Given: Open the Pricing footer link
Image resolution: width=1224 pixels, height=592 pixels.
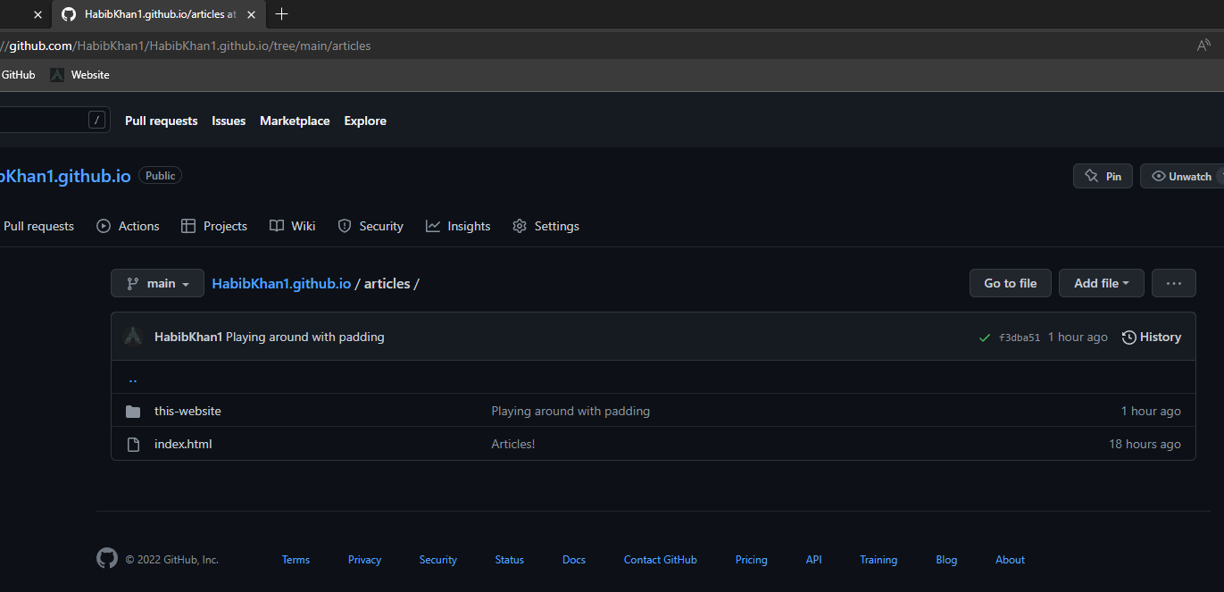Looking at the screenshot, I should [752, 560].
